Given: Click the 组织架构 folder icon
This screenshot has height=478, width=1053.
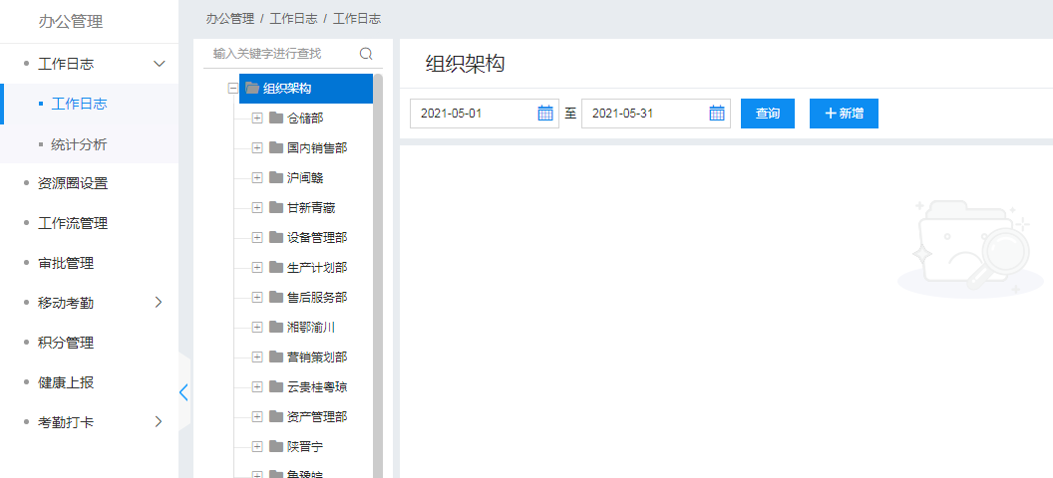Looking at the screenshot, I should 252,88.
